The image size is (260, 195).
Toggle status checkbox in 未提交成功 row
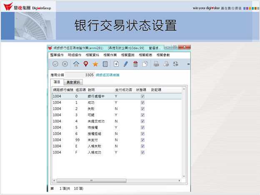coord(142,121)
